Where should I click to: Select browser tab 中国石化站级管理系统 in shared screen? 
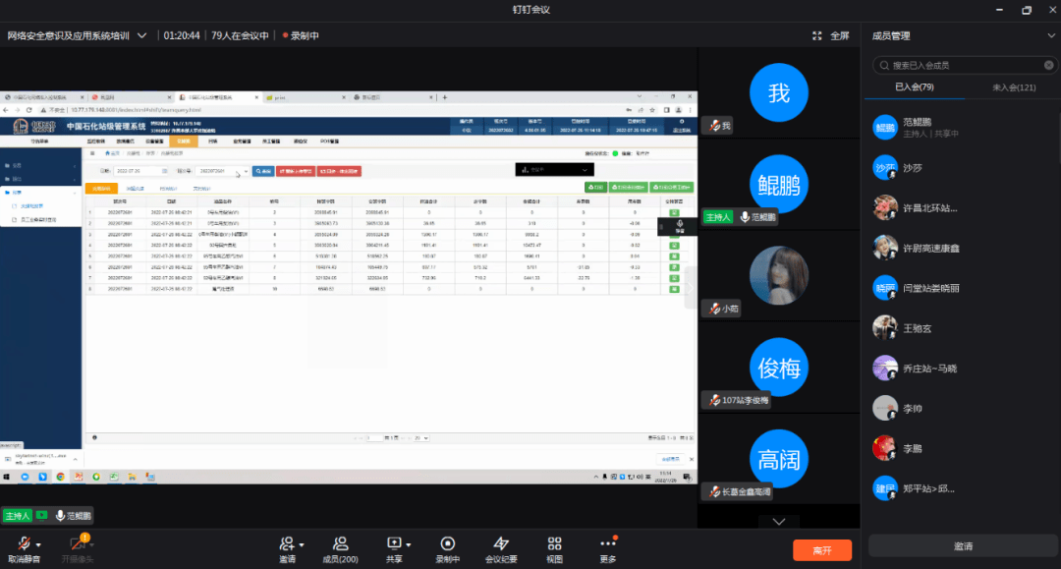tap(218, 97)
